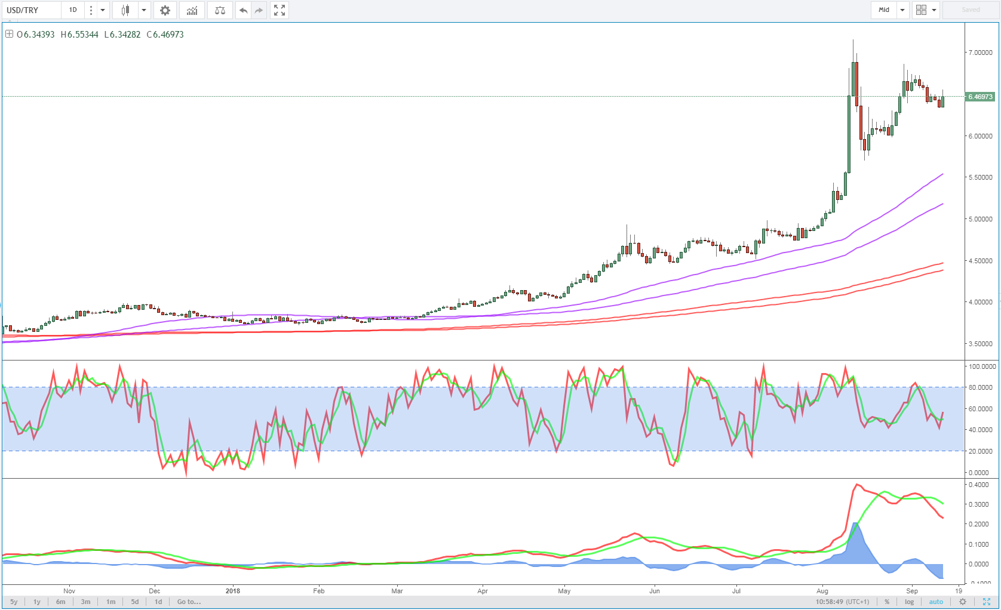Enter fullscreen mode with the arrows icon
The width and height of the screenshot is (1001, 610).
[x=279, y=10]
